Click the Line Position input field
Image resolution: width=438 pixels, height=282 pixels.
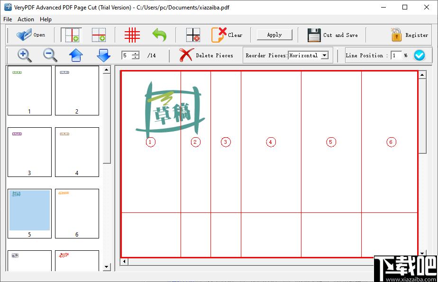tap(396, 55)
